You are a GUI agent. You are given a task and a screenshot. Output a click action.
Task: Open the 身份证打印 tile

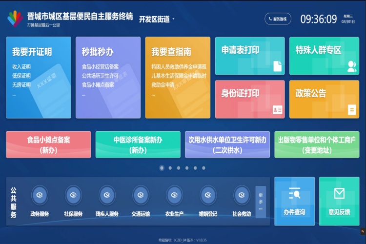point(249,99)
